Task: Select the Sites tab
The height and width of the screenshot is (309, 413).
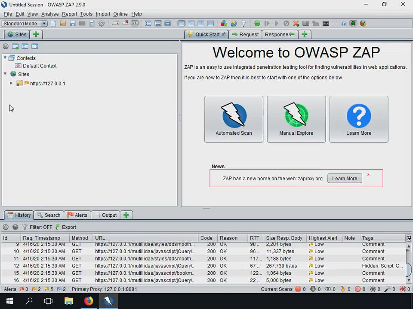Action: [x=17, y=34]
